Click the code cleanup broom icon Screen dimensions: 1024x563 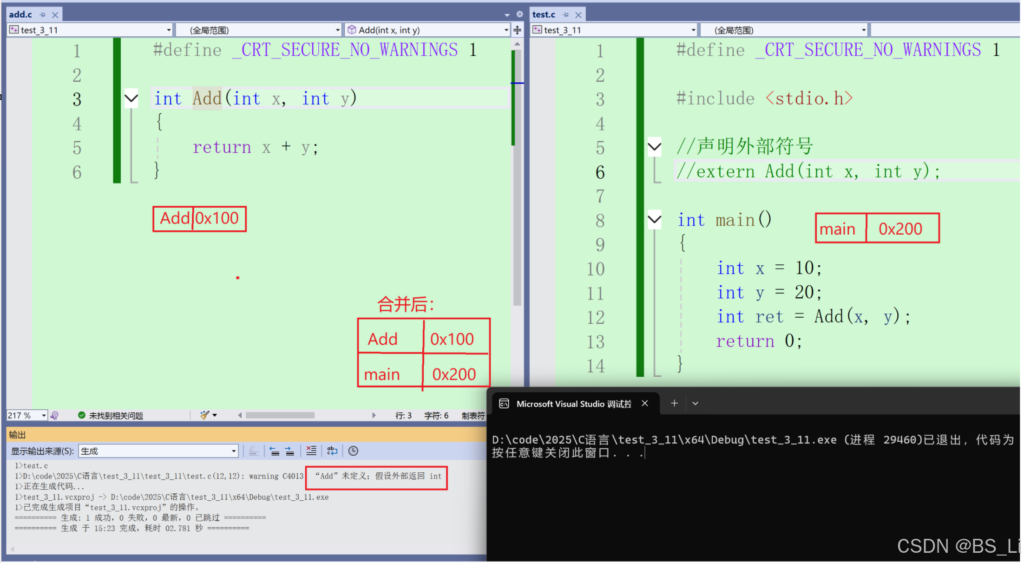pyautogui.click(x=205, y=415)
